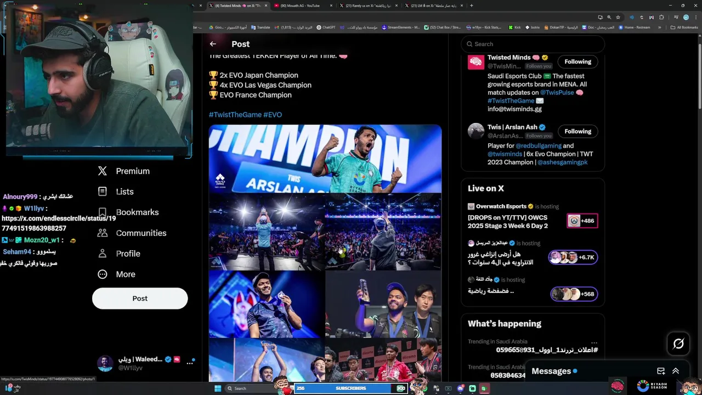Open the Twisted Minds profile avatar
The height and width of the screenshot is (395, 702).
point(475,61)
